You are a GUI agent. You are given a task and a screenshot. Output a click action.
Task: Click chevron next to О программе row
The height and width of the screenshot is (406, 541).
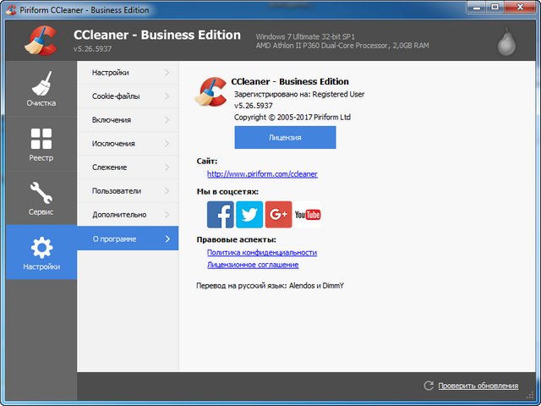pyautogui.click(x=167, y=239)
